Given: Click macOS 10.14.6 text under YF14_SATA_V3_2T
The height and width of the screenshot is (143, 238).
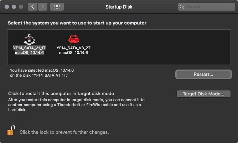Looking at the screenshot, I should pos(73,53).
